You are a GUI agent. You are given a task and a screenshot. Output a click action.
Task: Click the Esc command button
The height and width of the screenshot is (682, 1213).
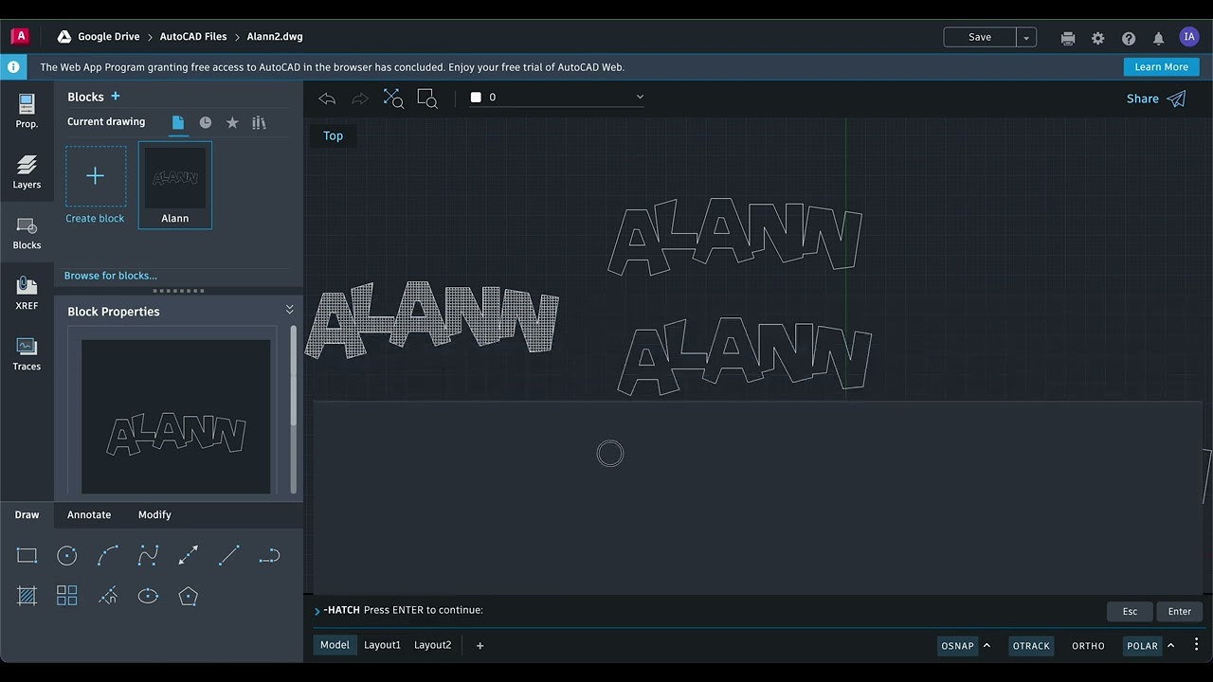click(x=1130, y=611)
